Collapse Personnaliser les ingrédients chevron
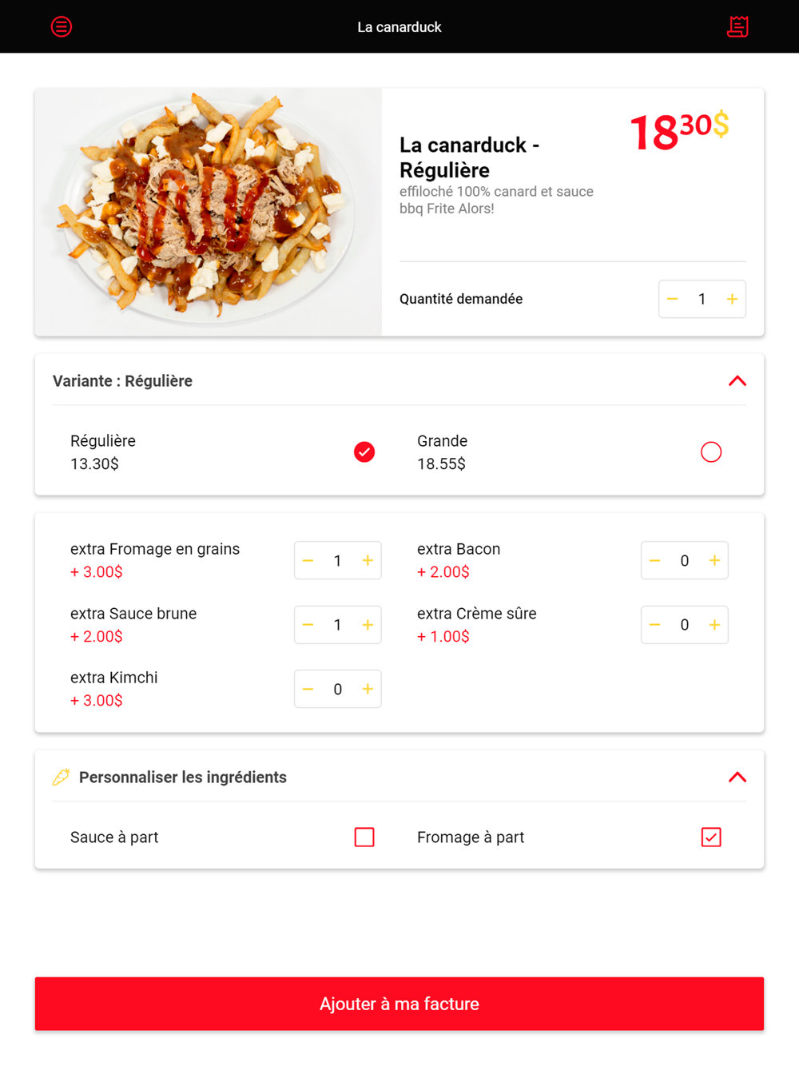This screenshot has height=1066, width=799. click(x=737, y=778)
